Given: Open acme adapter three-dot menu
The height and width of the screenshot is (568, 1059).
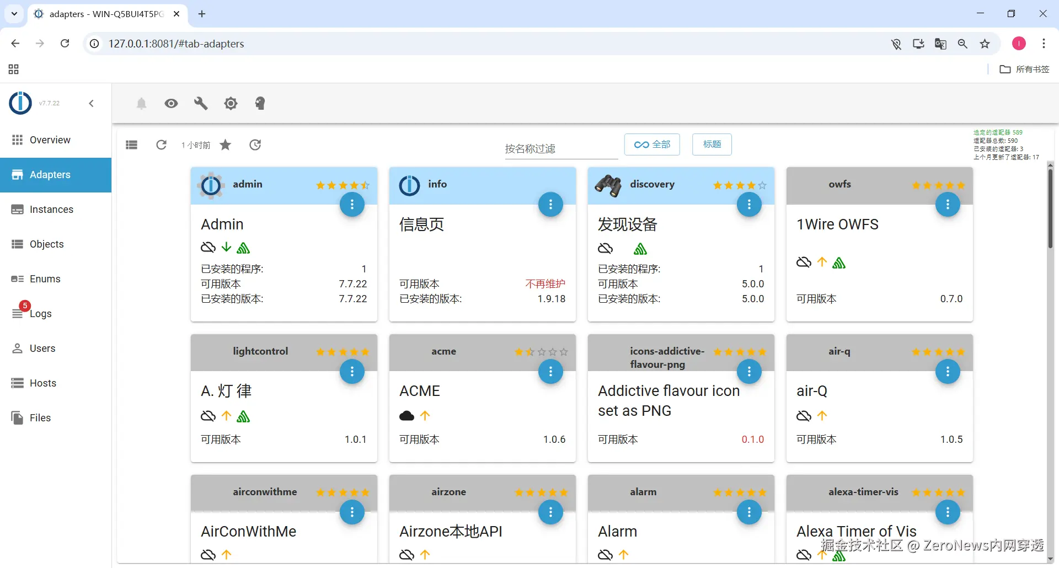Looking at the screenshot, I should pyautogui.click(x=550, y=372).
